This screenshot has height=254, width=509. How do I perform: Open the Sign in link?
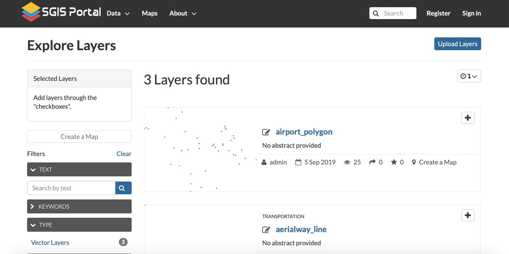coord(471,13)
